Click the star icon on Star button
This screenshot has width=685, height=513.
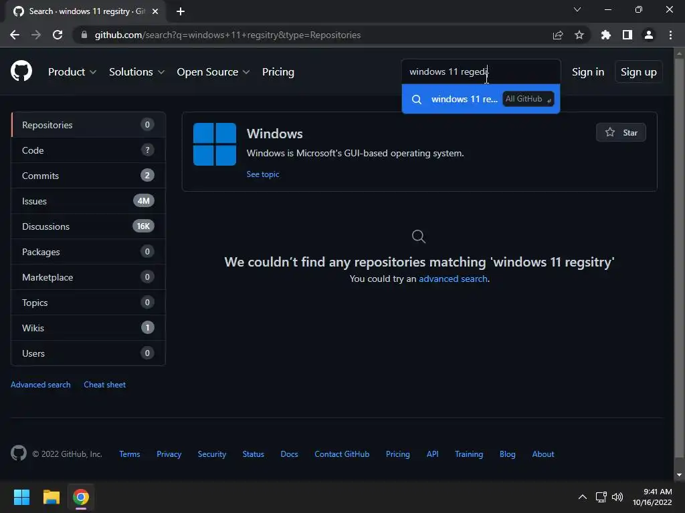pyautogui.click(x=610, y=132)
